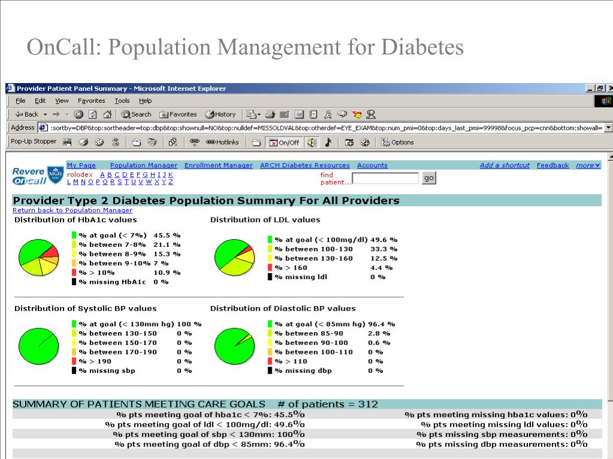Toggle the Pop-Up Stopper On/Off button
This screenshot has width=613, height=459.
(x=284, y=142)
